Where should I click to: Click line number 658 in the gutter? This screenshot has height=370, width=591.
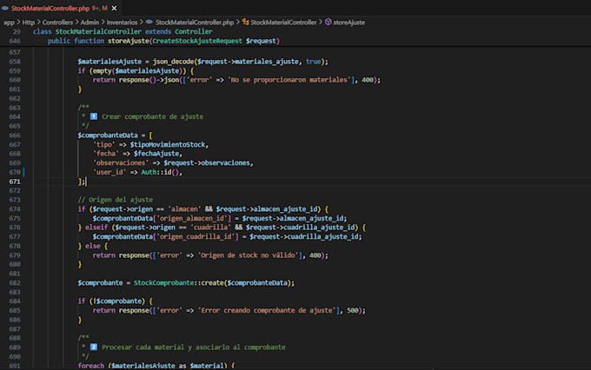pos(15,62)
